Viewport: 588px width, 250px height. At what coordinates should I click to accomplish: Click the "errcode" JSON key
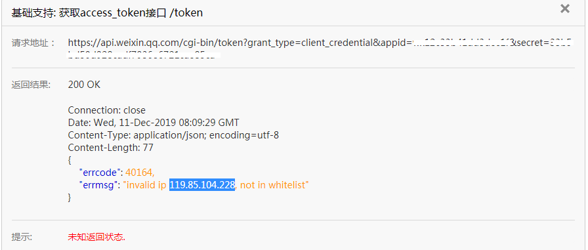[x=99, y=173]
